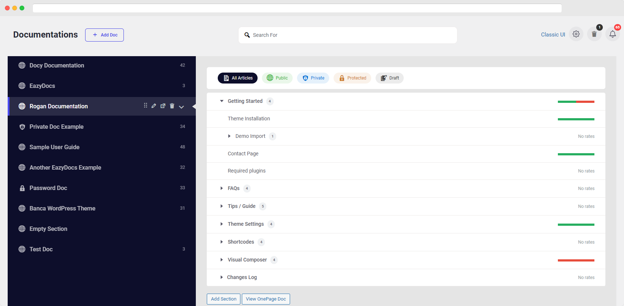Click View OnePage Doc button
624x306 pixels.
tap(266, 299)
